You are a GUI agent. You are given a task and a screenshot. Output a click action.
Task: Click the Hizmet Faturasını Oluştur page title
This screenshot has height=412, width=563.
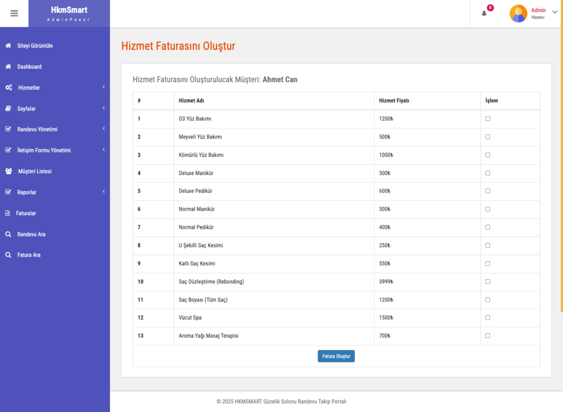pyautogui.click(x=178, y=46)
